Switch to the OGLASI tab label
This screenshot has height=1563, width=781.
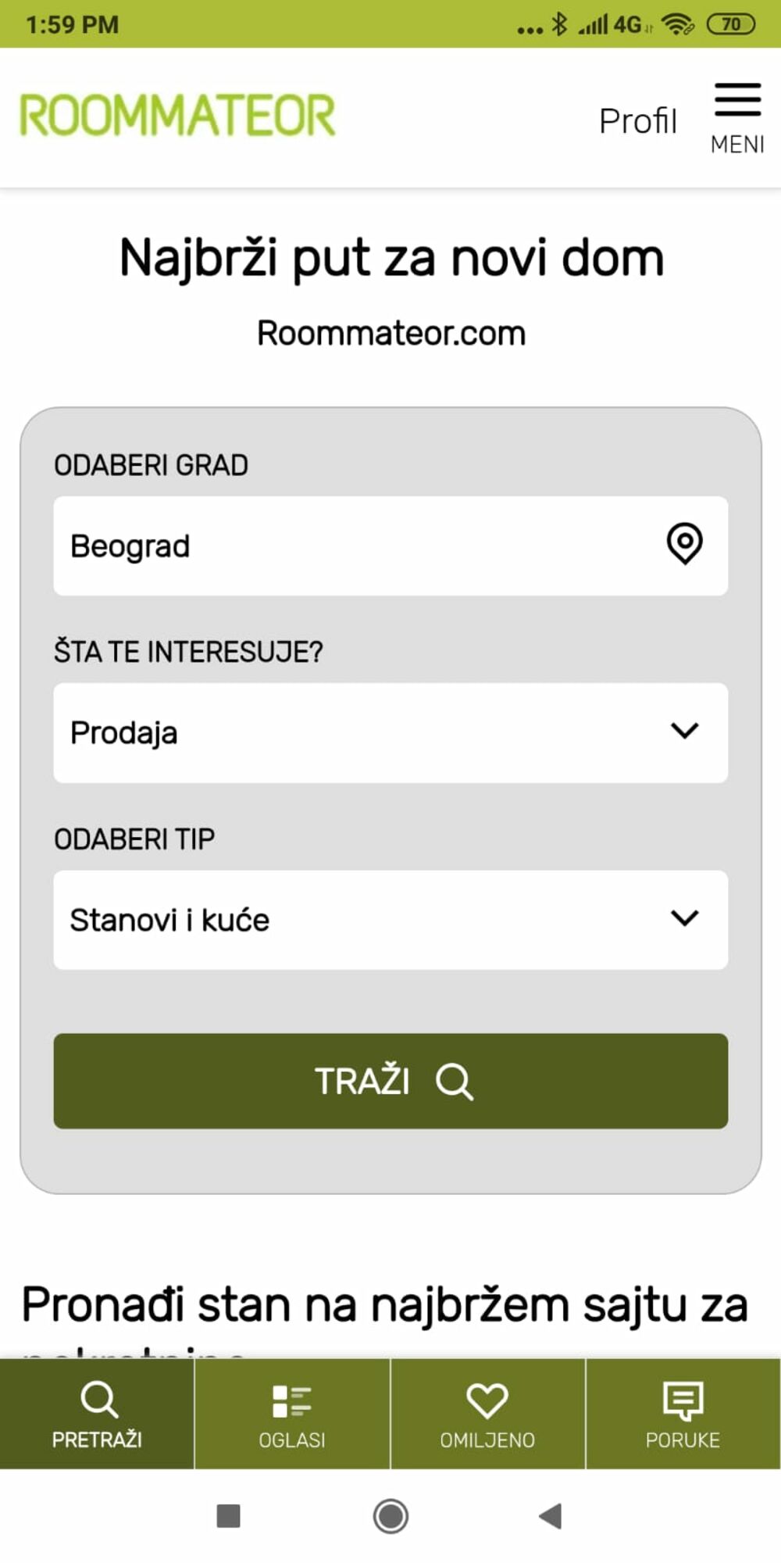point(292,1440)
